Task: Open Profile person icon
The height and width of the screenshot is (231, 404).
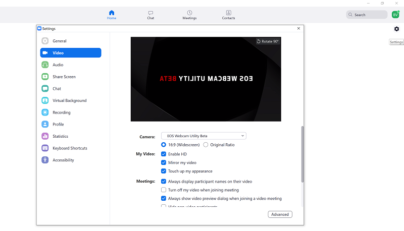Action: coord(45,124)
